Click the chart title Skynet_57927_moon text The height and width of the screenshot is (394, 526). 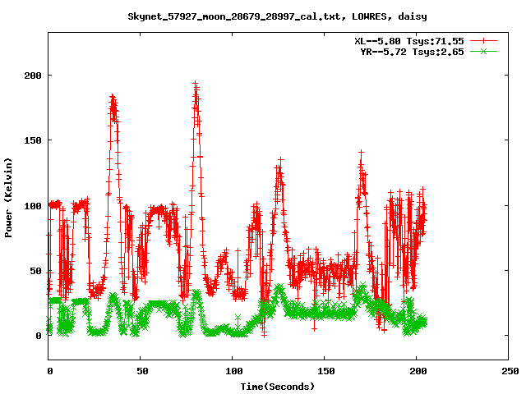pos(277,16)
